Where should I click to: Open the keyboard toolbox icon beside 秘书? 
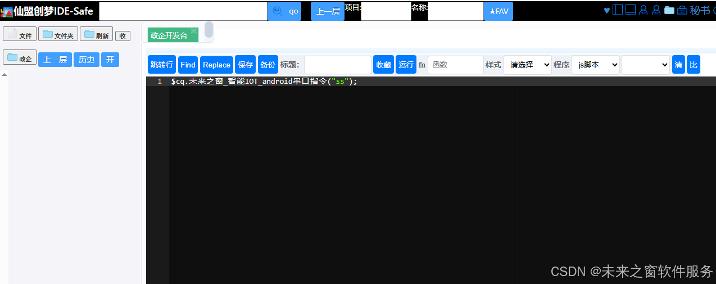682,10
